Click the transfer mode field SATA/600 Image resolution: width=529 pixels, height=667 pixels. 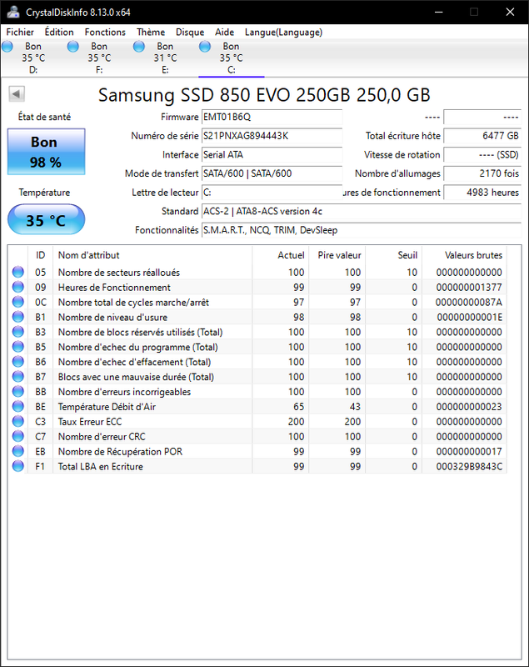click(272, 173)
